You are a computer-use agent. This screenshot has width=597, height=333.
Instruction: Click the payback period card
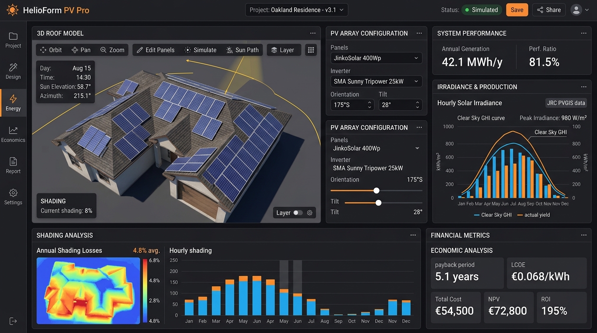click(467, 273)
